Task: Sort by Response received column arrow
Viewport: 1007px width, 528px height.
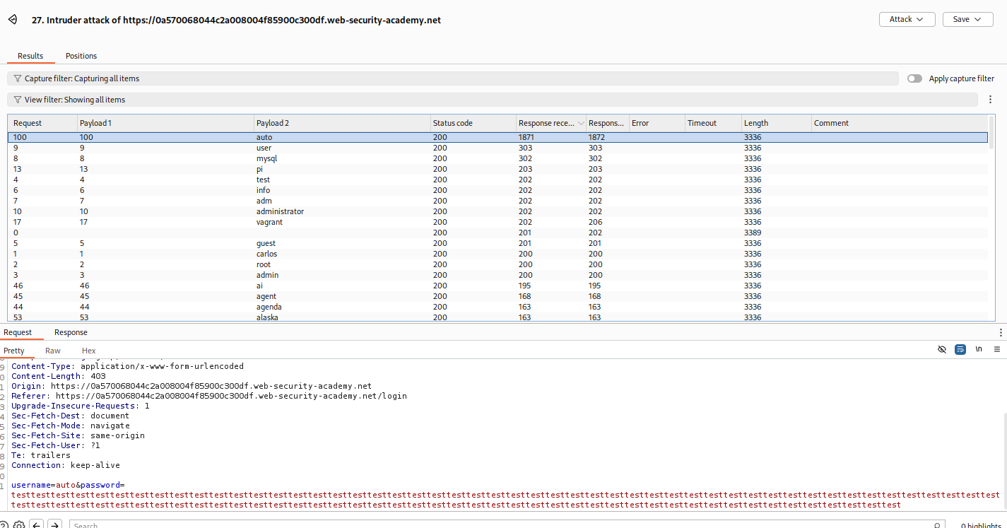Action: click(x=581, y=123)
